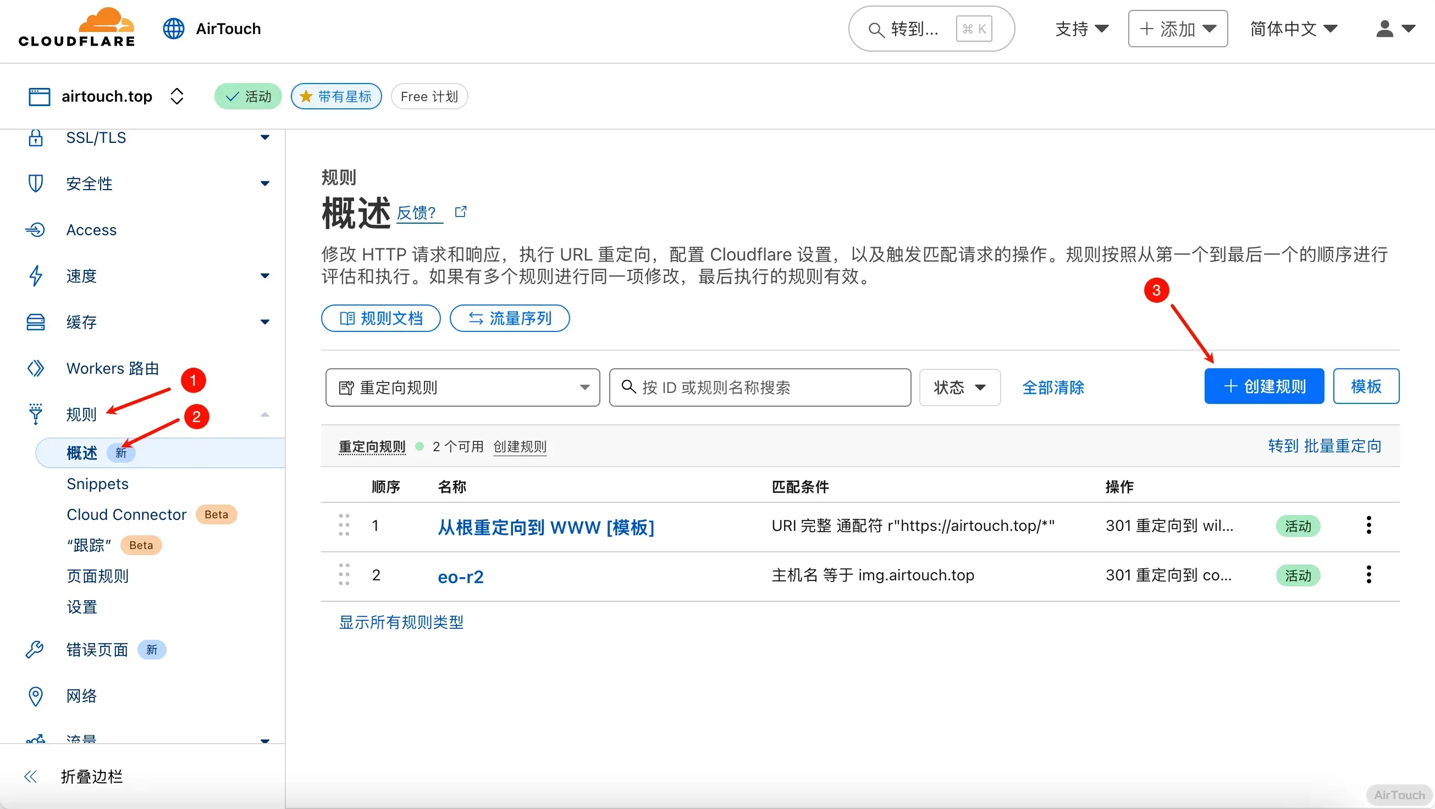Image resolution: width=1435 pixels, height=809 pixels.
Task: Click the 错误页面 wrench icon
Action: tap(35, 649)
